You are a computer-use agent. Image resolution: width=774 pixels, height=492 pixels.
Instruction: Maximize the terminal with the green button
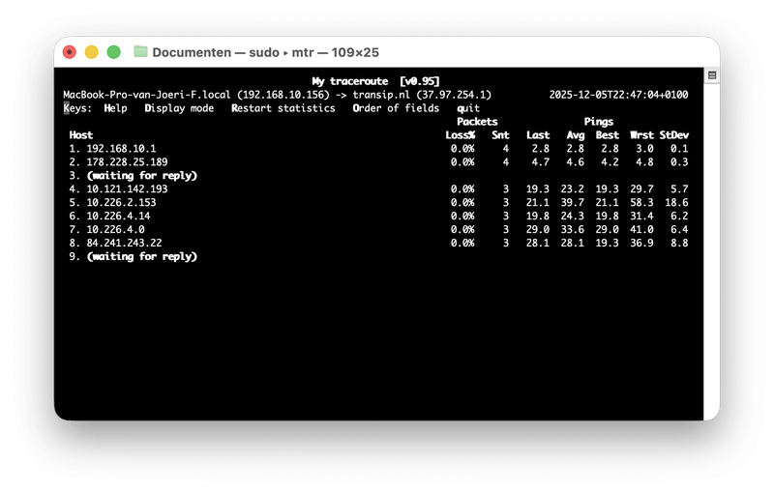coord(114,52)
